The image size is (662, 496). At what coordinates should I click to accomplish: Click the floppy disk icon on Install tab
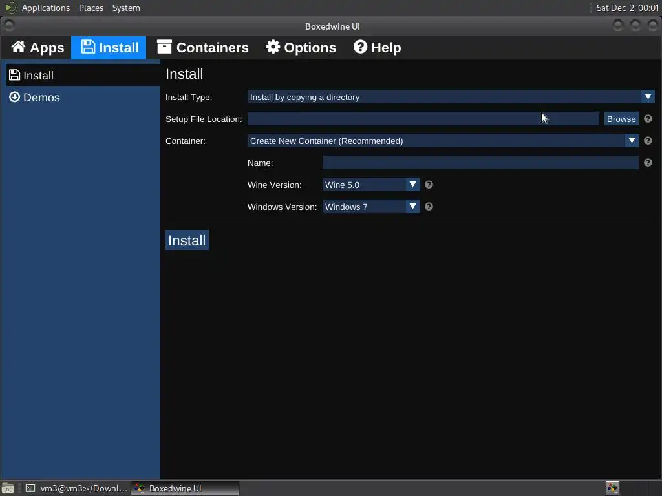[88, 46]
